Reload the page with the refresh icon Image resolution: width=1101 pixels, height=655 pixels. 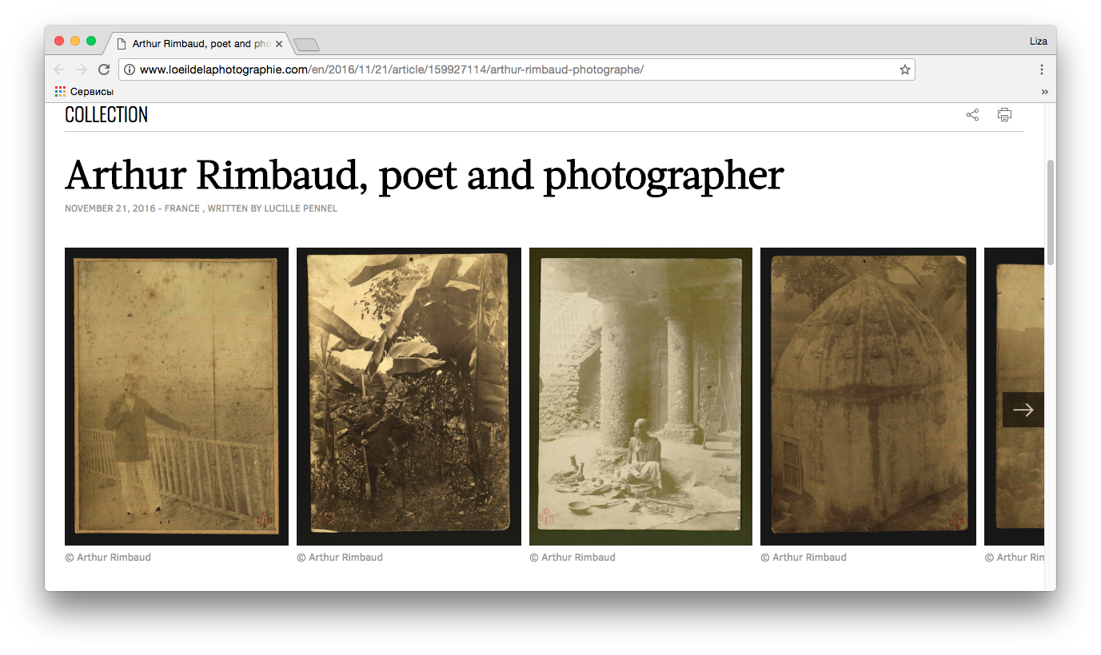click(104, 69)
